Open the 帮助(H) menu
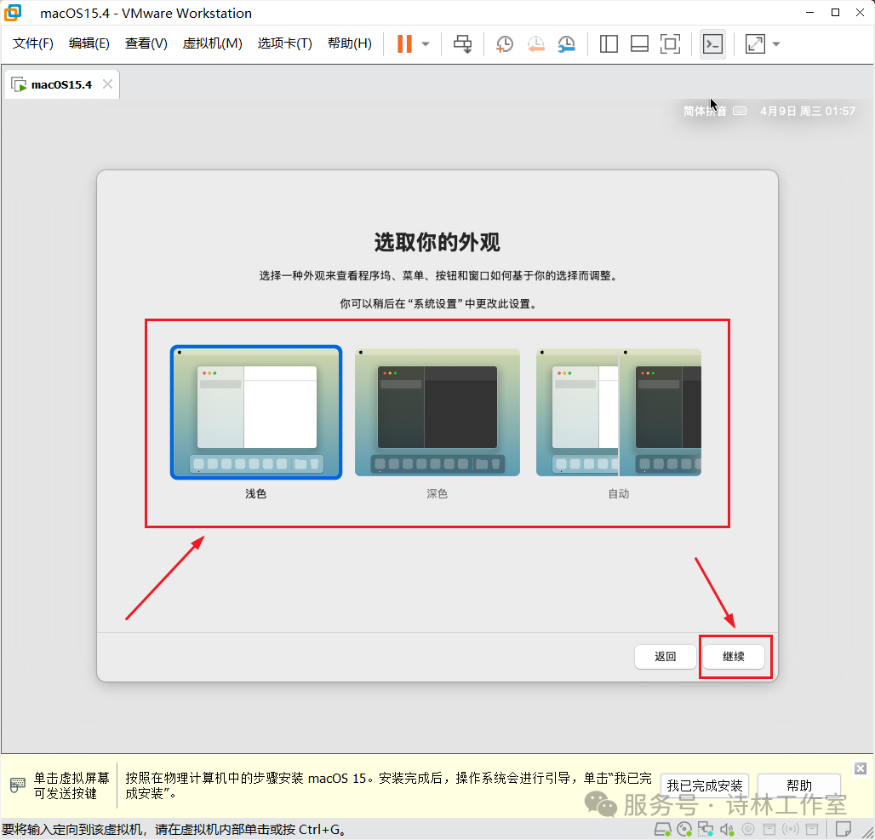Screen dimensions: 875x840 click(x=349, y=43)
